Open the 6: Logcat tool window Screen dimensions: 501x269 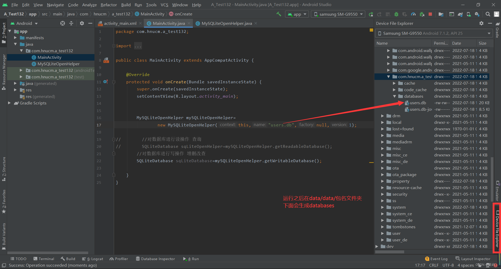(93, 259)
